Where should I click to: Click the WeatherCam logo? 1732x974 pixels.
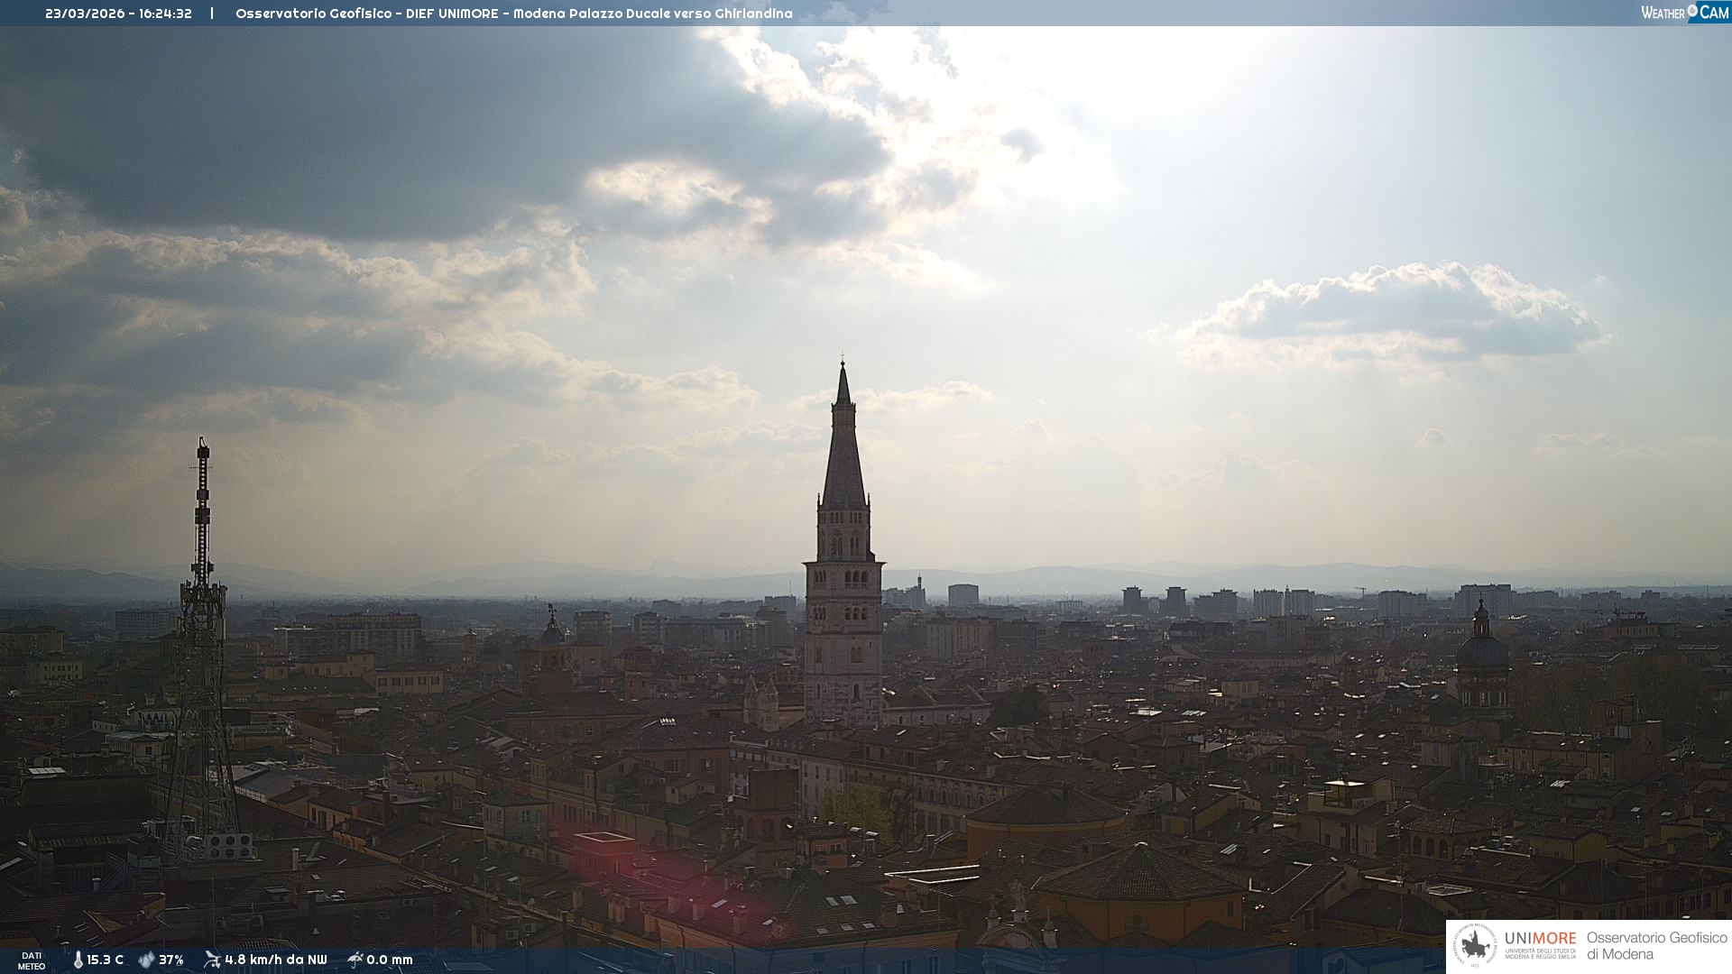tap(1683, 13)
